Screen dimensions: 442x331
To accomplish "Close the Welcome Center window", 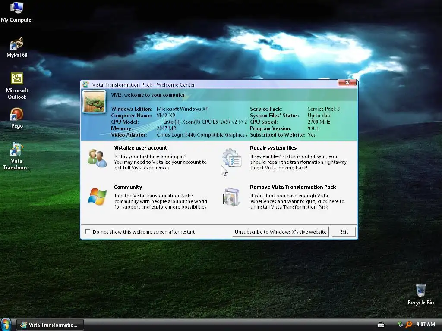I will [347, 82].
